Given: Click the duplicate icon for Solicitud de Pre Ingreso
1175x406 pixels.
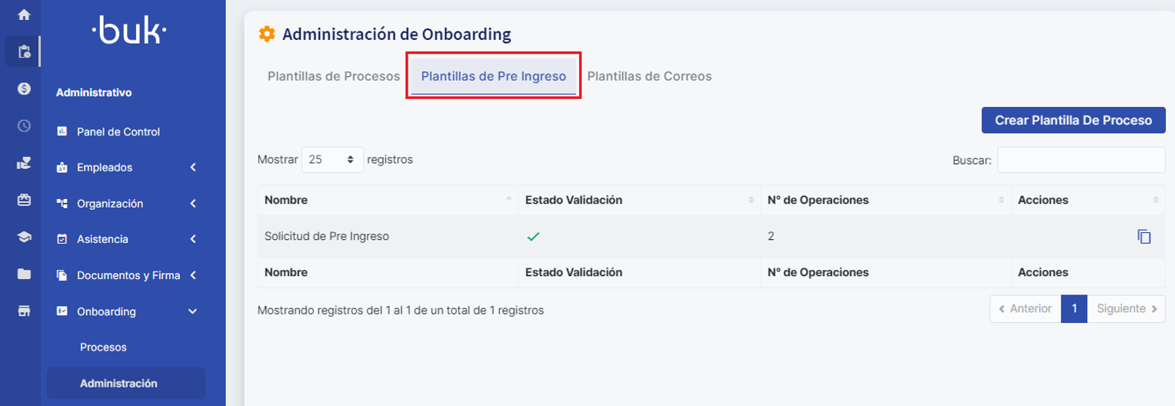Looking at the screenshot, I should tap(1144, 237).
